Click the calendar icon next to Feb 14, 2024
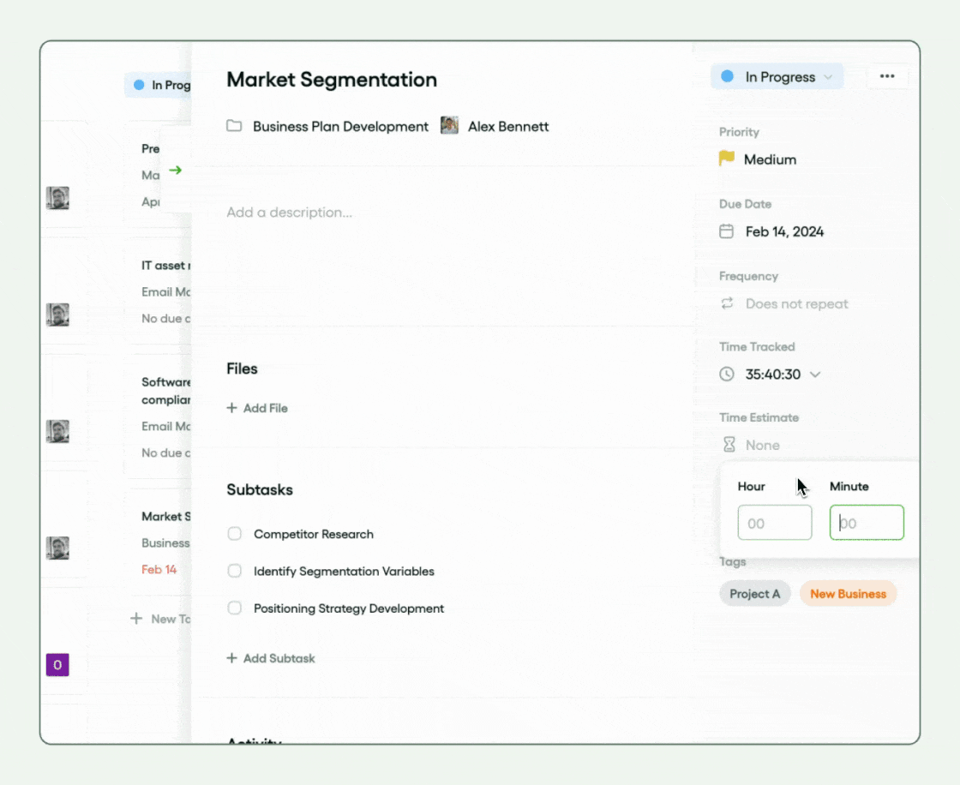Viewport: 960px width, 785px height. [726, 231]
